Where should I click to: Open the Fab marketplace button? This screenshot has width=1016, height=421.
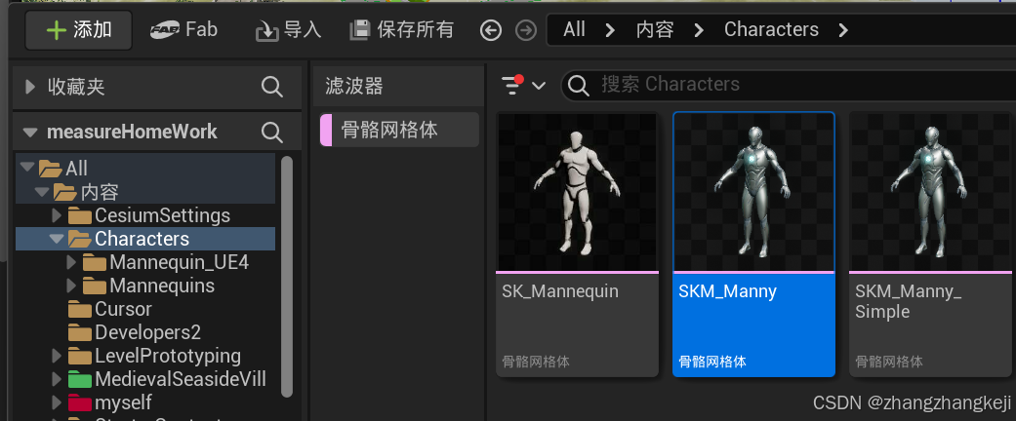coord(184,30)
